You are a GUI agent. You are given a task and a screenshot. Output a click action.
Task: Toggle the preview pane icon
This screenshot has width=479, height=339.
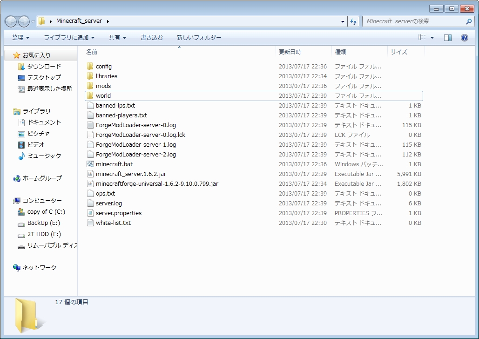coord(447,38)
